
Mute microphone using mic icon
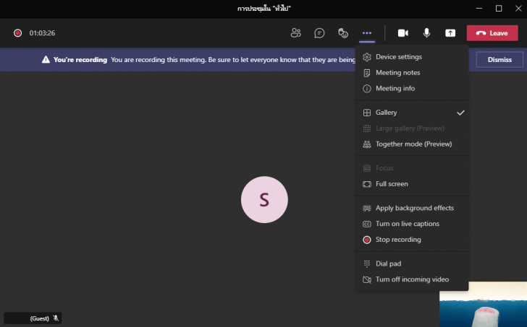[x=426, y=32]
